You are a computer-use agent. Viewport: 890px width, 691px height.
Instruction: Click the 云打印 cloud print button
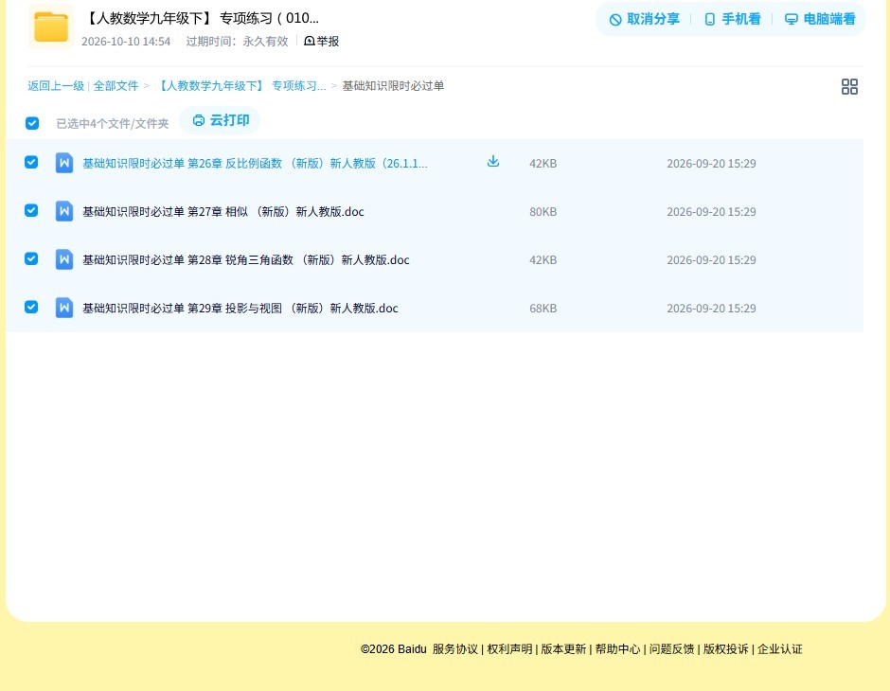pyautogui.click(x=221, y=120)
